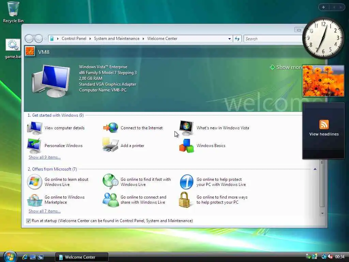The height and width of the screenshot is (262, 349).
Task: Click the Show desktop Quick Launch icon
Action: (x=33, y=257)
